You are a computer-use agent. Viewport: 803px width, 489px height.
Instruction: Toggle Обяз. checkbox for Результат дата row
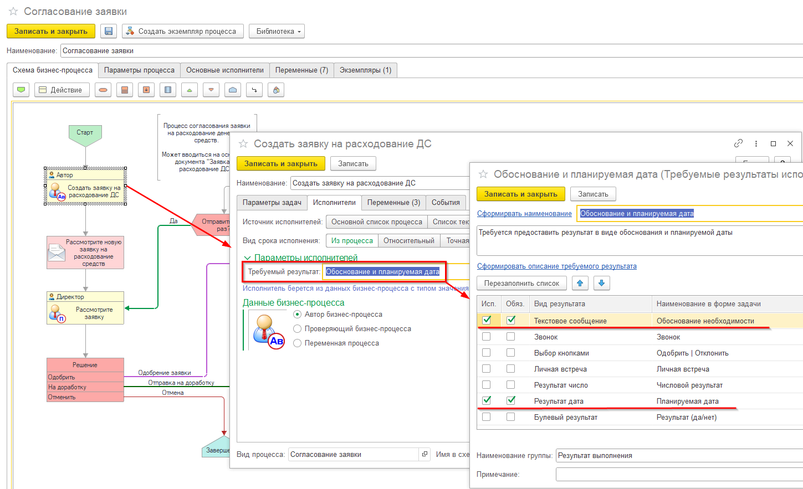[511, 400]
